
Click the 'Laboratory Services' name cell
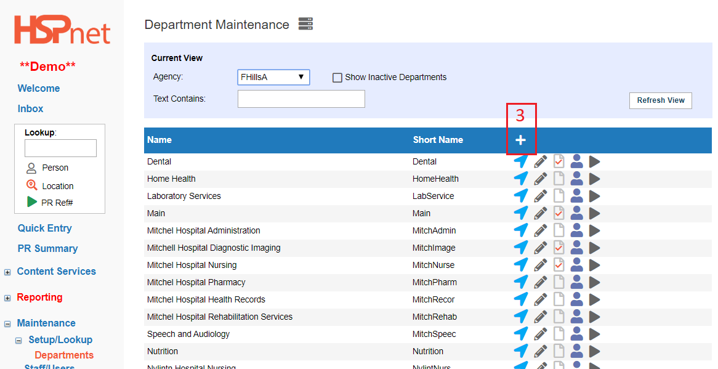click(x=184, y=196)
